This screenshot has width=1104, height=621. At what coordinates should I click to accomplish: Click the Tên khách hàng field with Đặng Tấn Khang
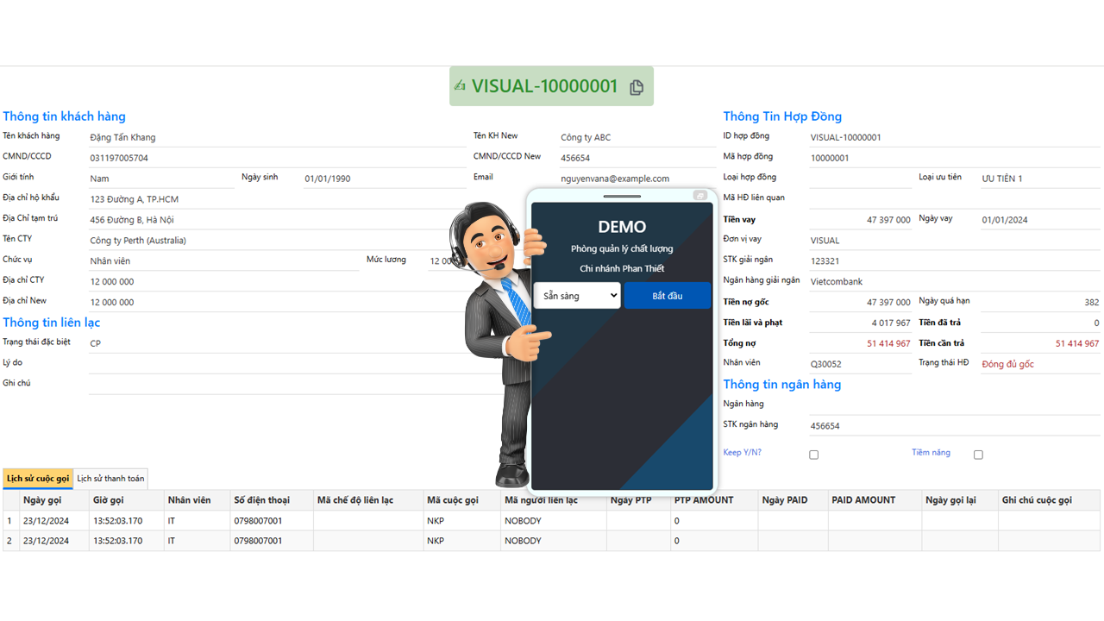pyautogui.click(x=278, y=137)
